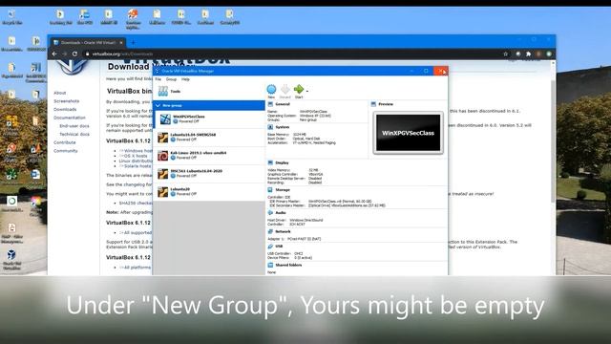Select the Lubuntu16.04-SWENG568 virtual machine

pos(210,138)
